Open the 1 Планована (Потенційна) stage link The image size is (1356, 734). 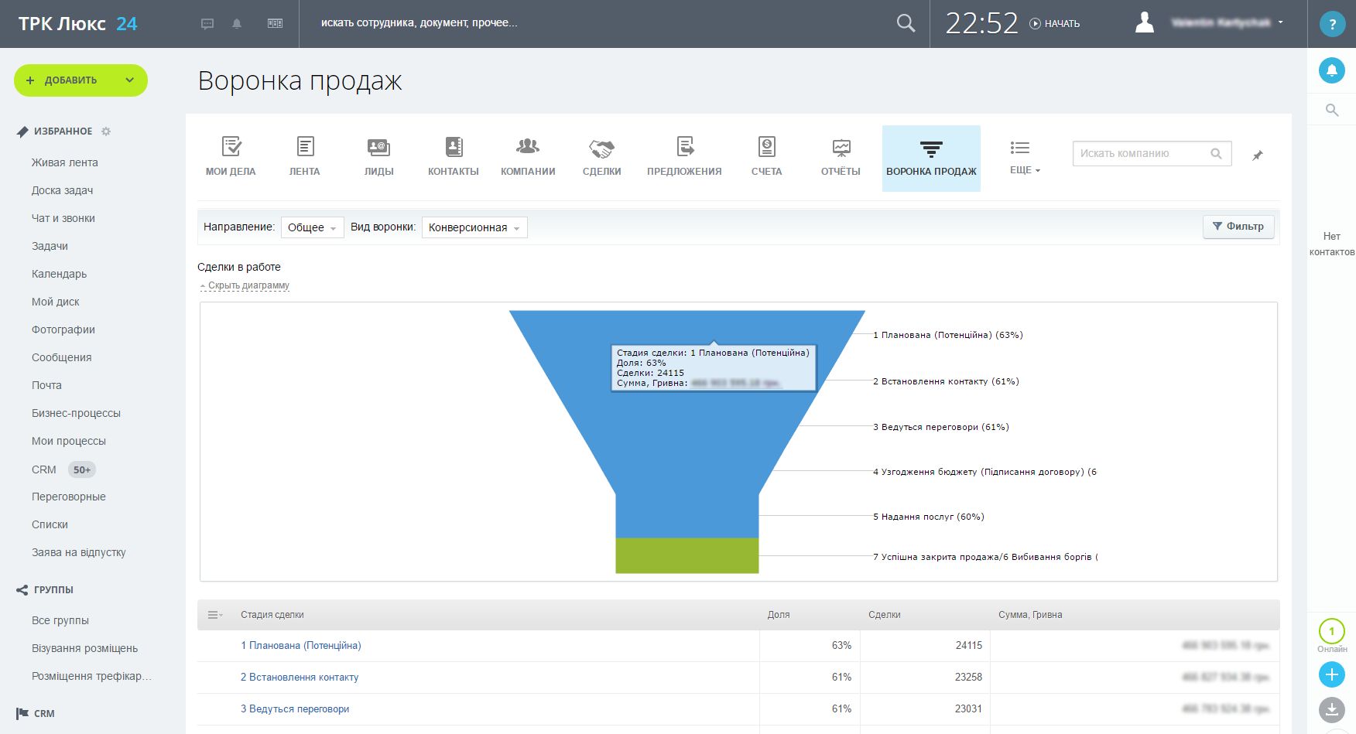click(301, 645)
